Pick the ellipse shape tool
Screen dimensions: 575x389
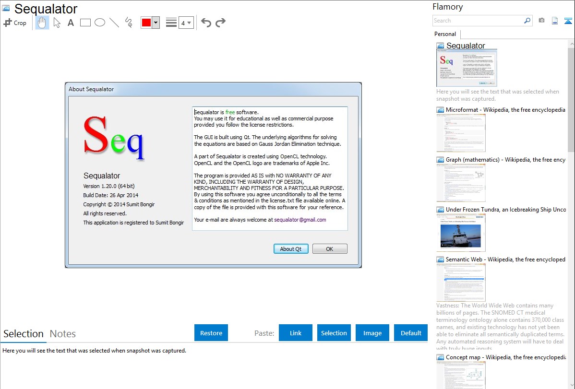click(100, 23)
